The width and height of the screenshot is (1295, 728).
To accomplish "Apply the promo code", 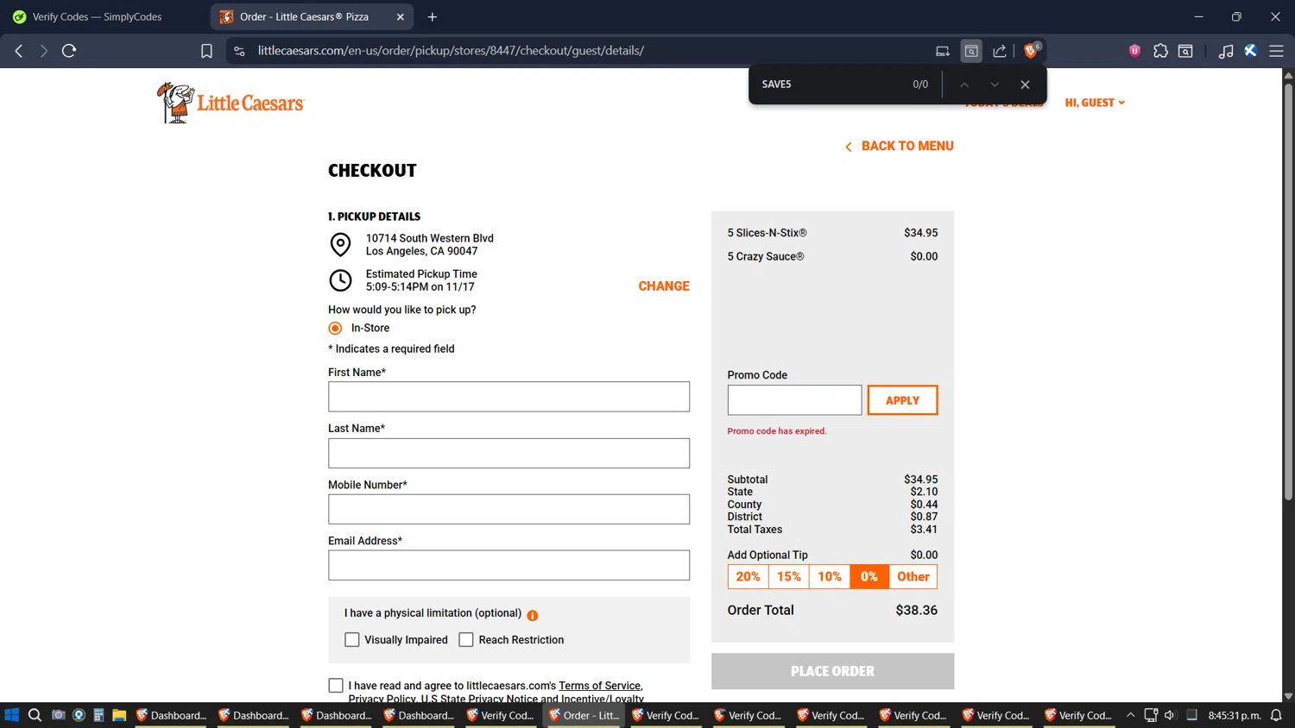I will [902, 400].
